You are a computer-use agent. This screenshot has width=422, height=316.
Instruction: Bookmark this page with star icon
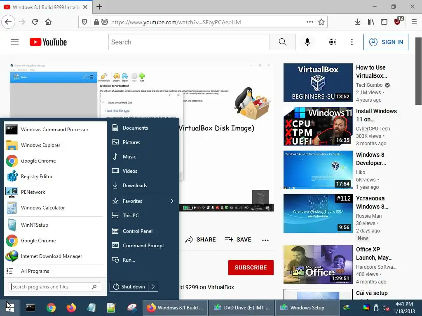[x=321, y=22]
